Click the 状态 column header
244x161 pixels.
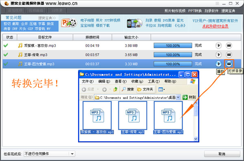coord(10,37)
